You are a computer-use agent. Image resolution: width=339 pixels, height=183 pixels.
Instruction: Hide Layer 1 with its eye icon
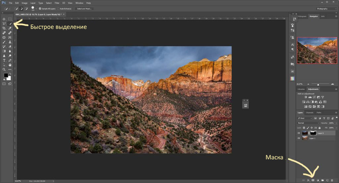tap(299, 138)
